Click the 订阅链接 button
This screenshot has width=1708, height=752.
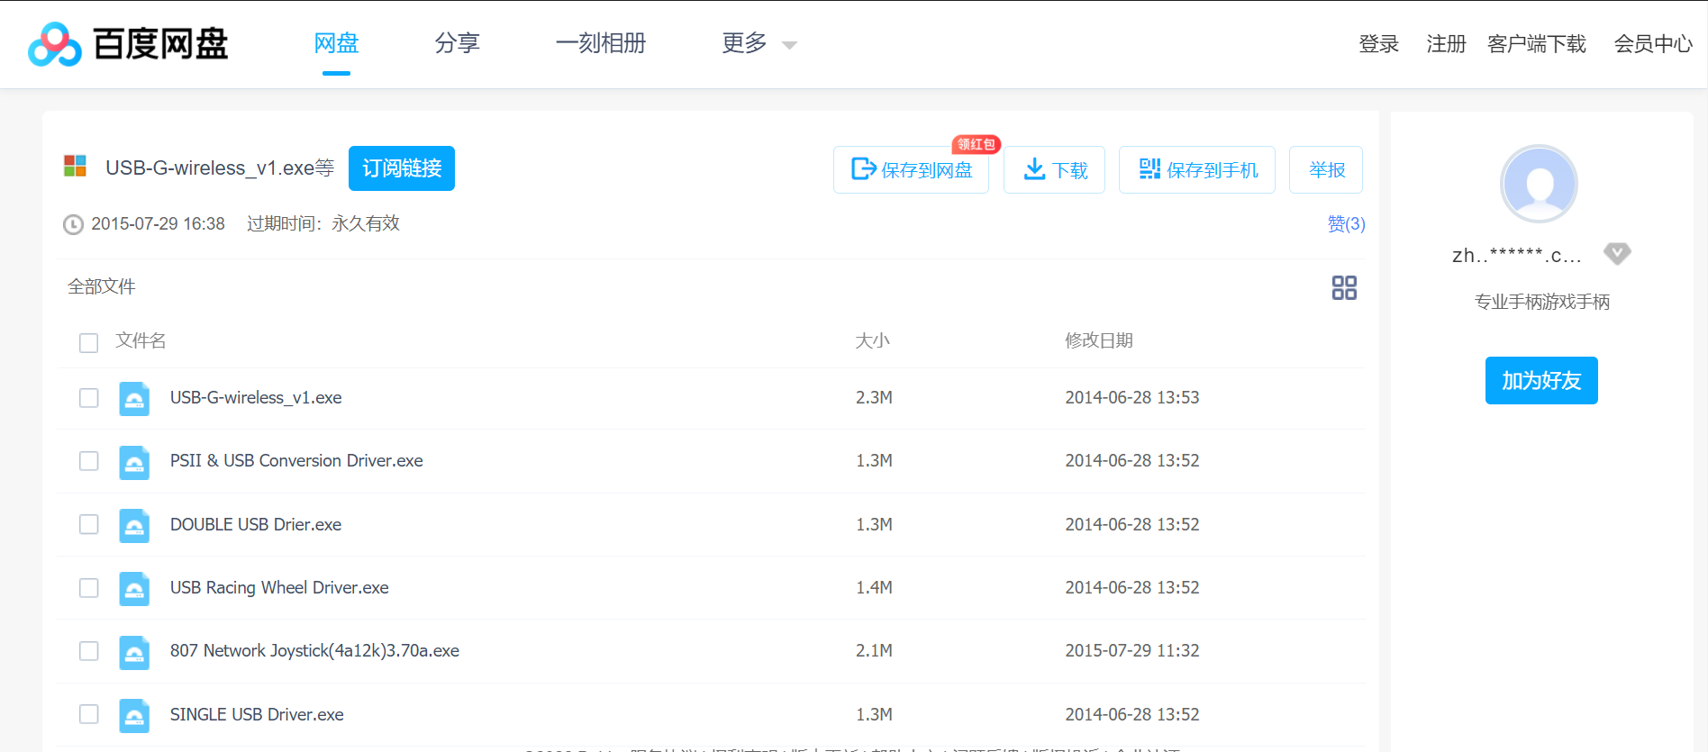pos(402,168)
